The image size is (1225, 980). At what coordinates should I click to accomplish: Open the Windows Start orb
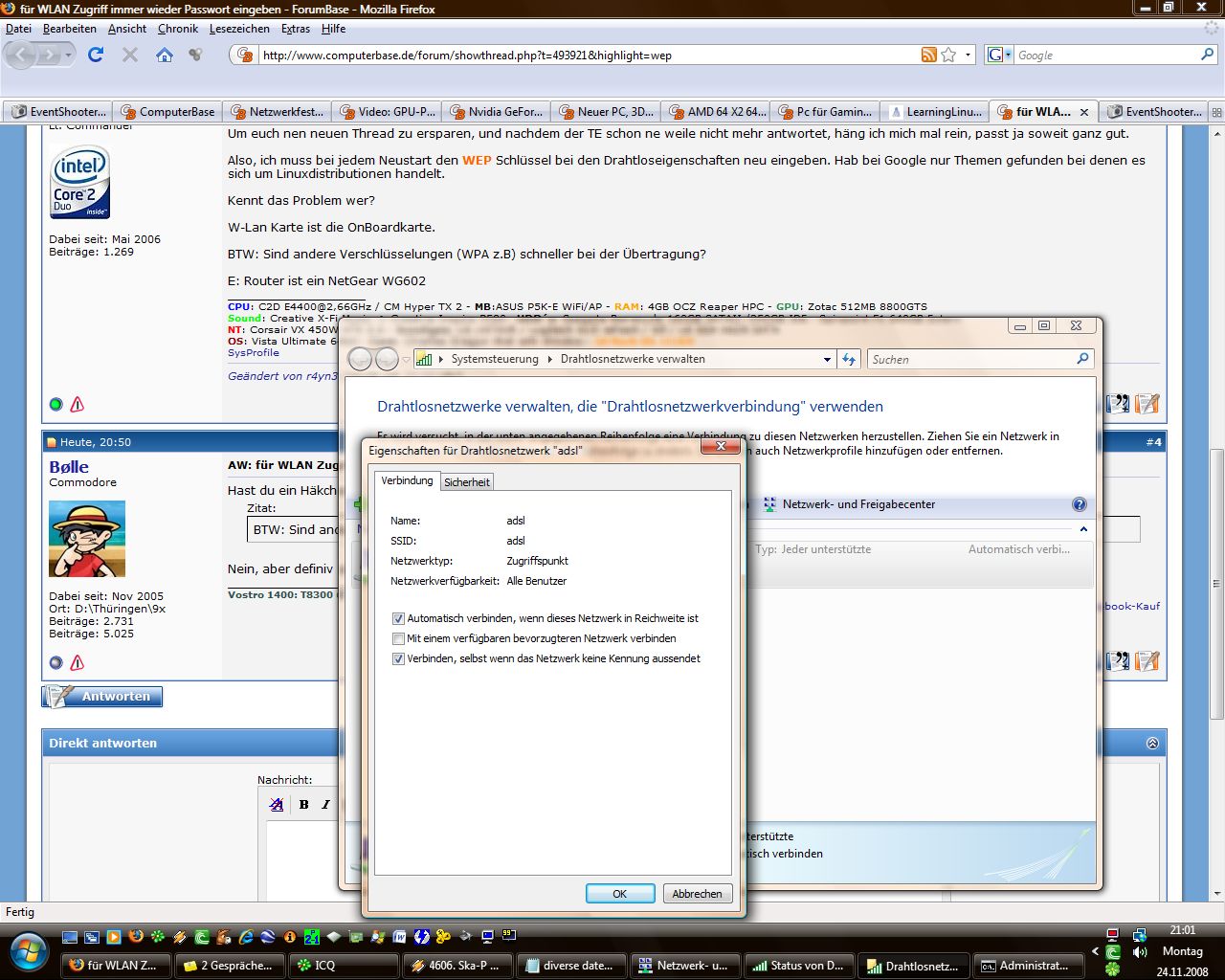[28, 952]
